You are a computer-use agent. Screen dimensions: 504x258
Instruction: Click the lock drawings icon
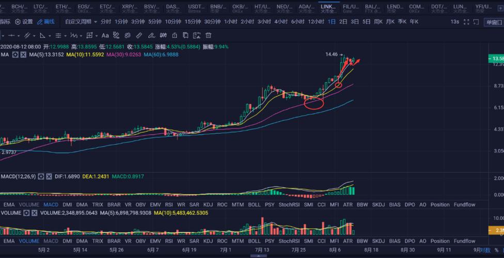point(174,36)
